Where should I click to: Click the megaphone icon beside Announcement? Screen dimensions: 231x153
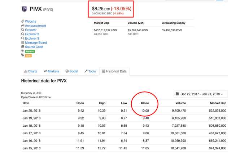pyautogui.click(x=22, y=26)
